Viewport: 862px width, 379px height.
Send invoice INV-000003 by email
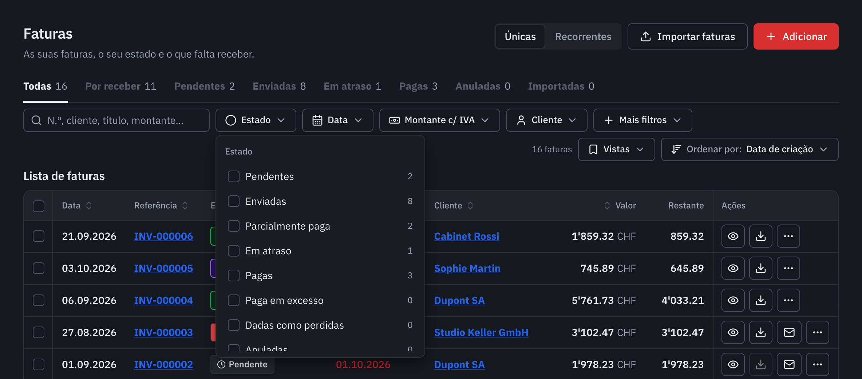pos(789,332)
